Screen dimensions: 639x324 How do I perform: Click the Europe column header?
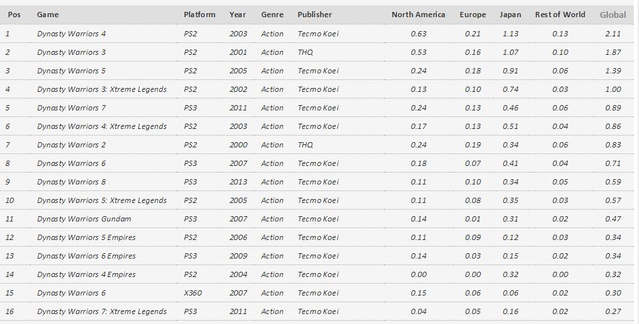tap(473, 15)
